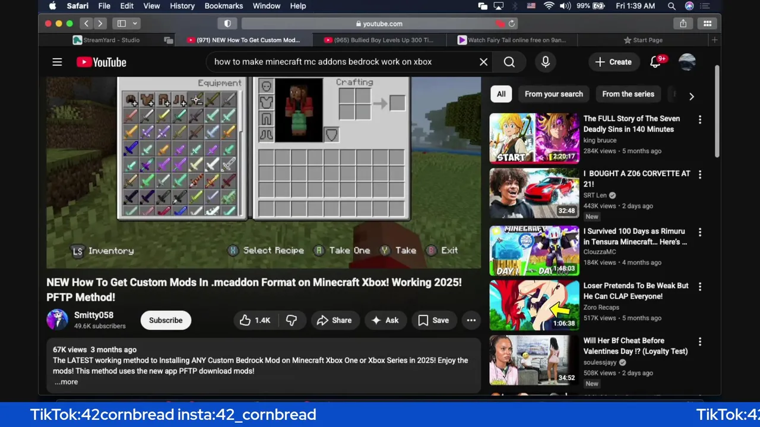Select From the series chip
This screenshot has width=760, height=427.
click(628, 94)
